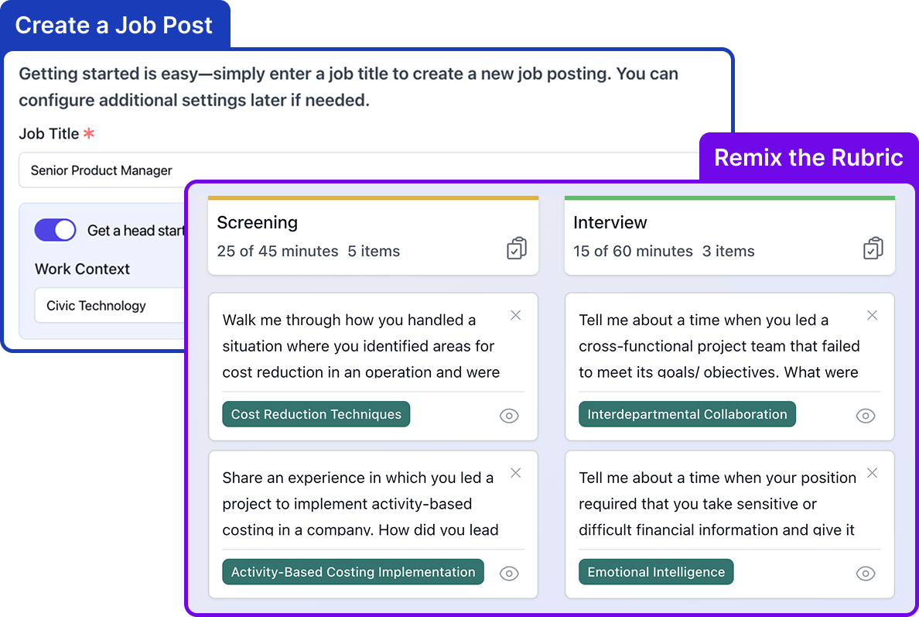The height and width of the screenshot is (617, 919).
Task: Click the Activity-Based Costing Implementation tag
Action: pos(353,572)
